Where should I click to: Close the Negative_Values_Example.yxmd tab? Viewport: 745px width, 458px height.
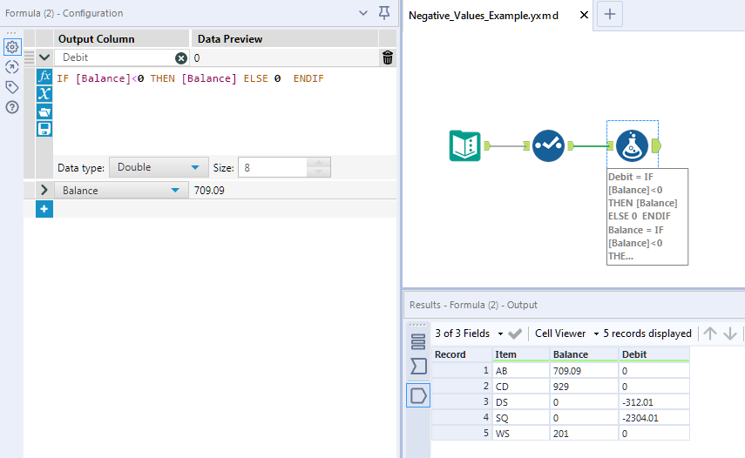pyautogui.click(x=584, y=15)
